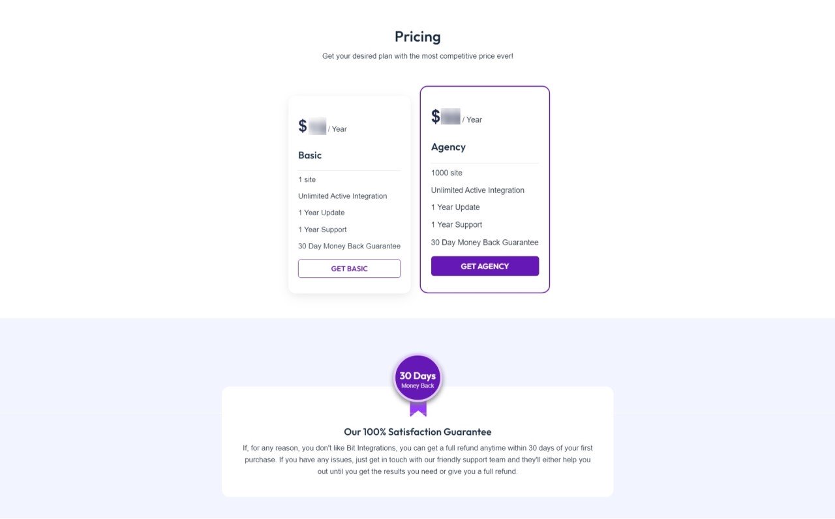The image size is (835, 519).
Task: Click the GET BASIC button
Action: click(349, 268)
